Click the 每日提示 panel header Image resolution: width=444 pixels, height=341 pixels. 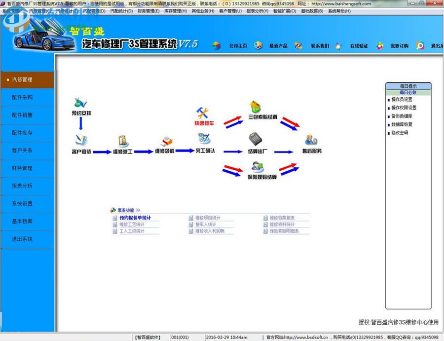(408, 86)
